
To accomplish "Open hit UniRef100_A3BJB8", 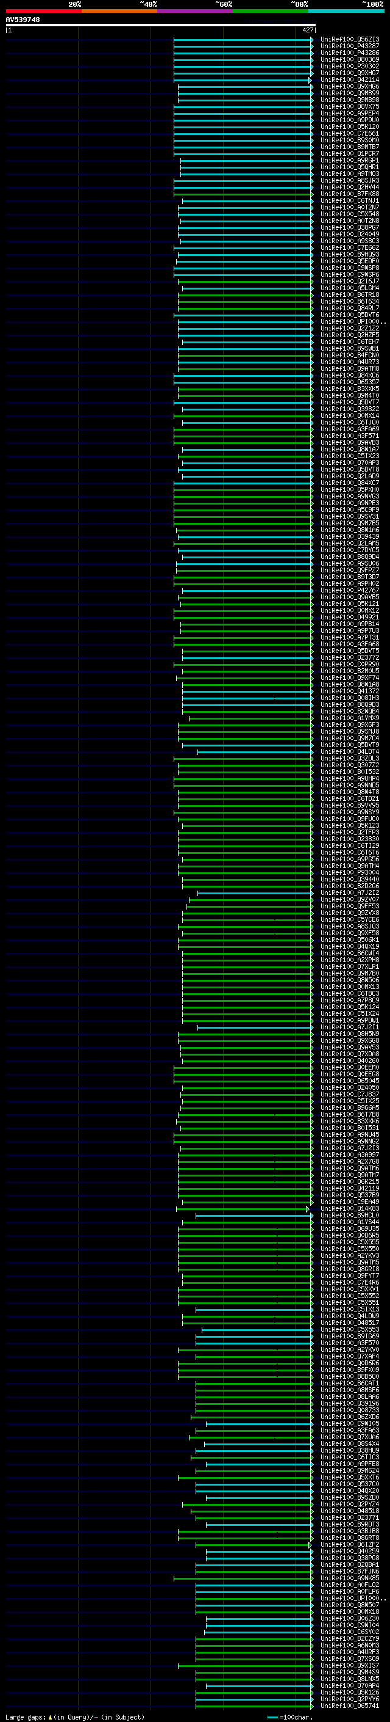I will click(349, 1531).
